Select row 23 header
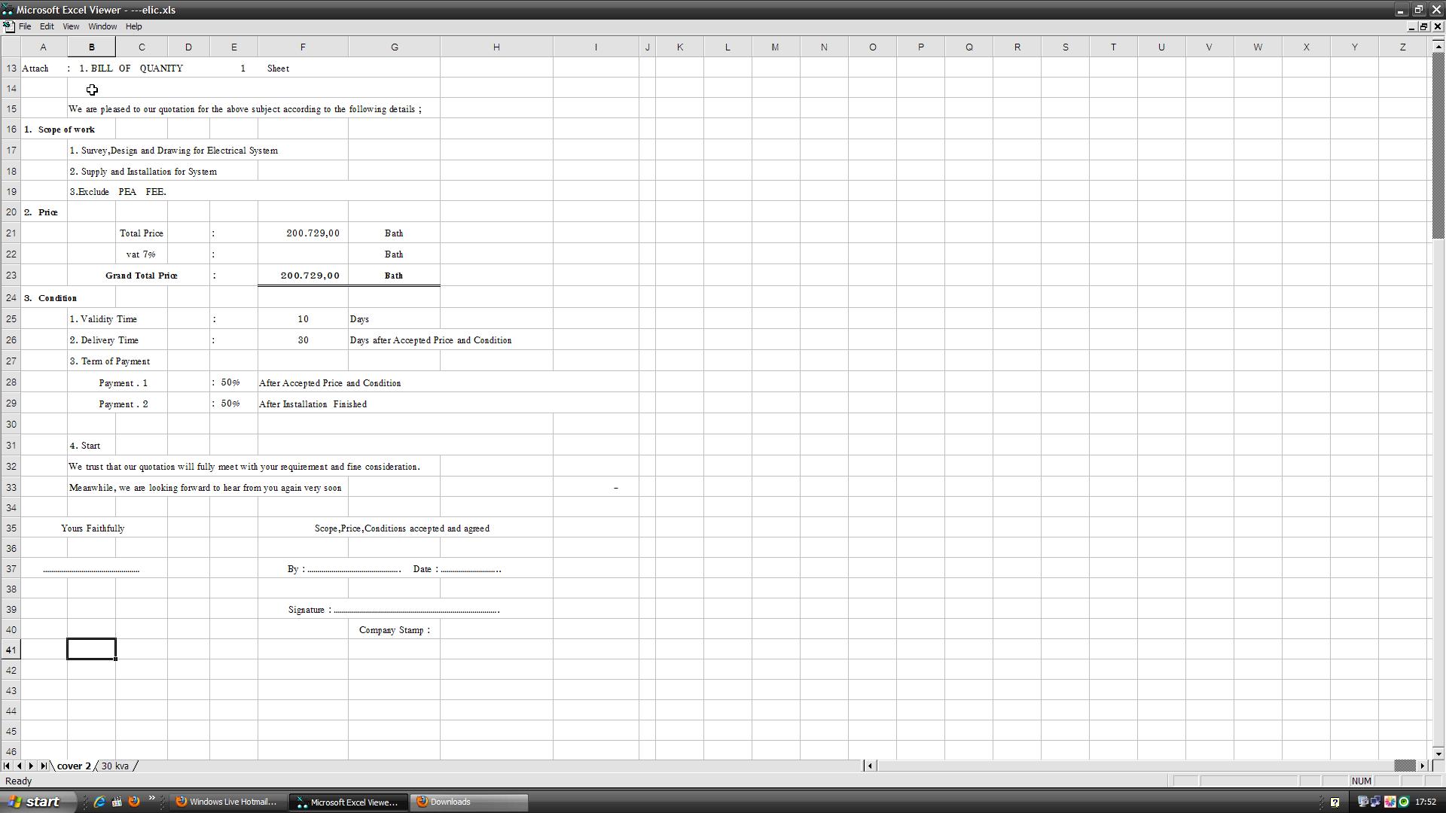This screenshot has width=1446, height=813. 11,276
